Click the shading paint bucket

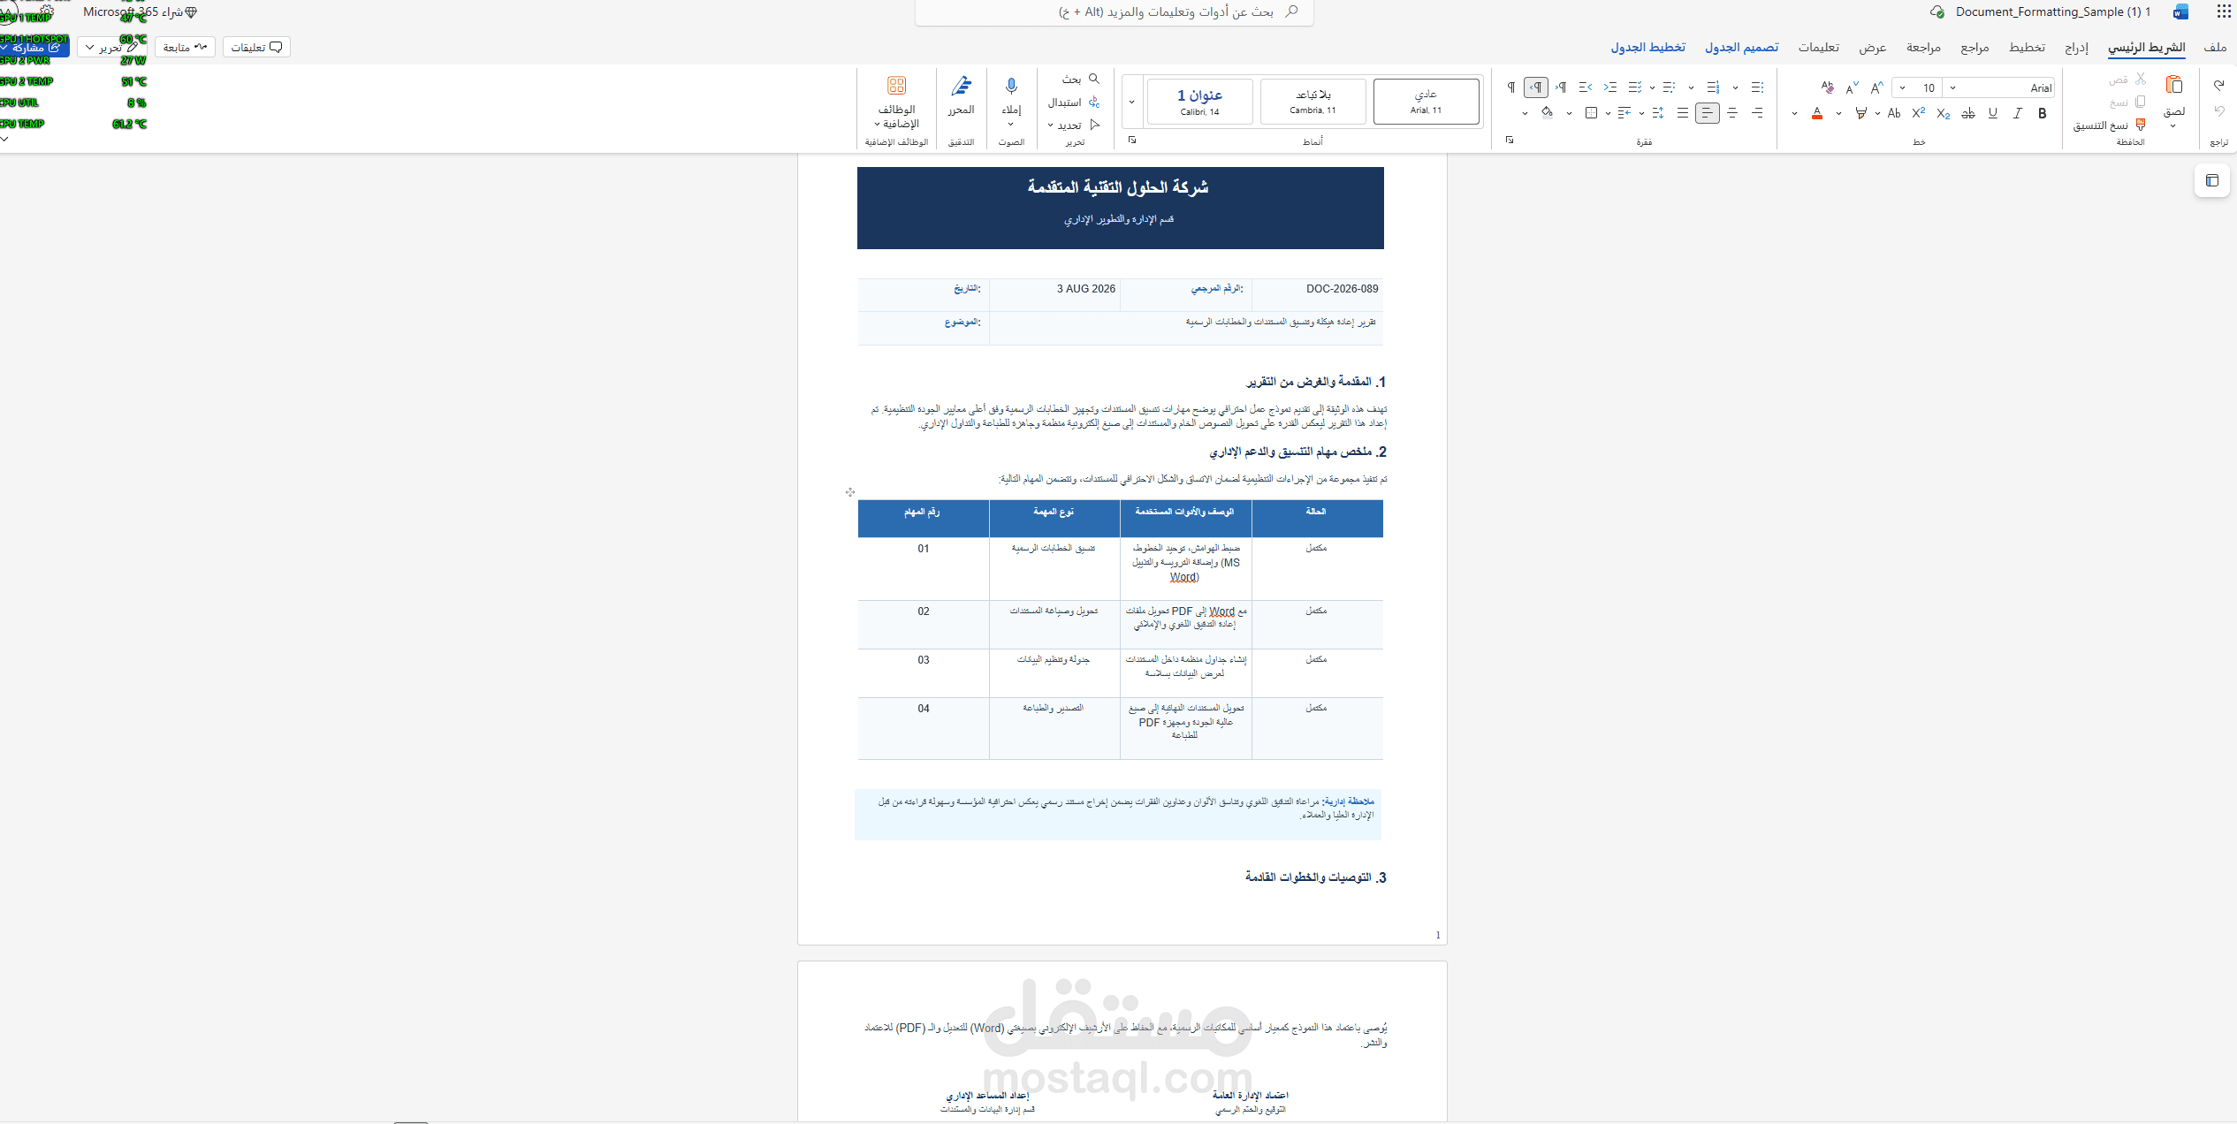pyautogui.click(x=1547, y=113)
